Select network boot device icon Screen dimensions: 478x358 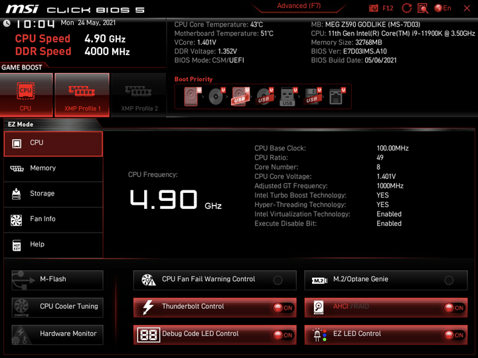(337, 97)
